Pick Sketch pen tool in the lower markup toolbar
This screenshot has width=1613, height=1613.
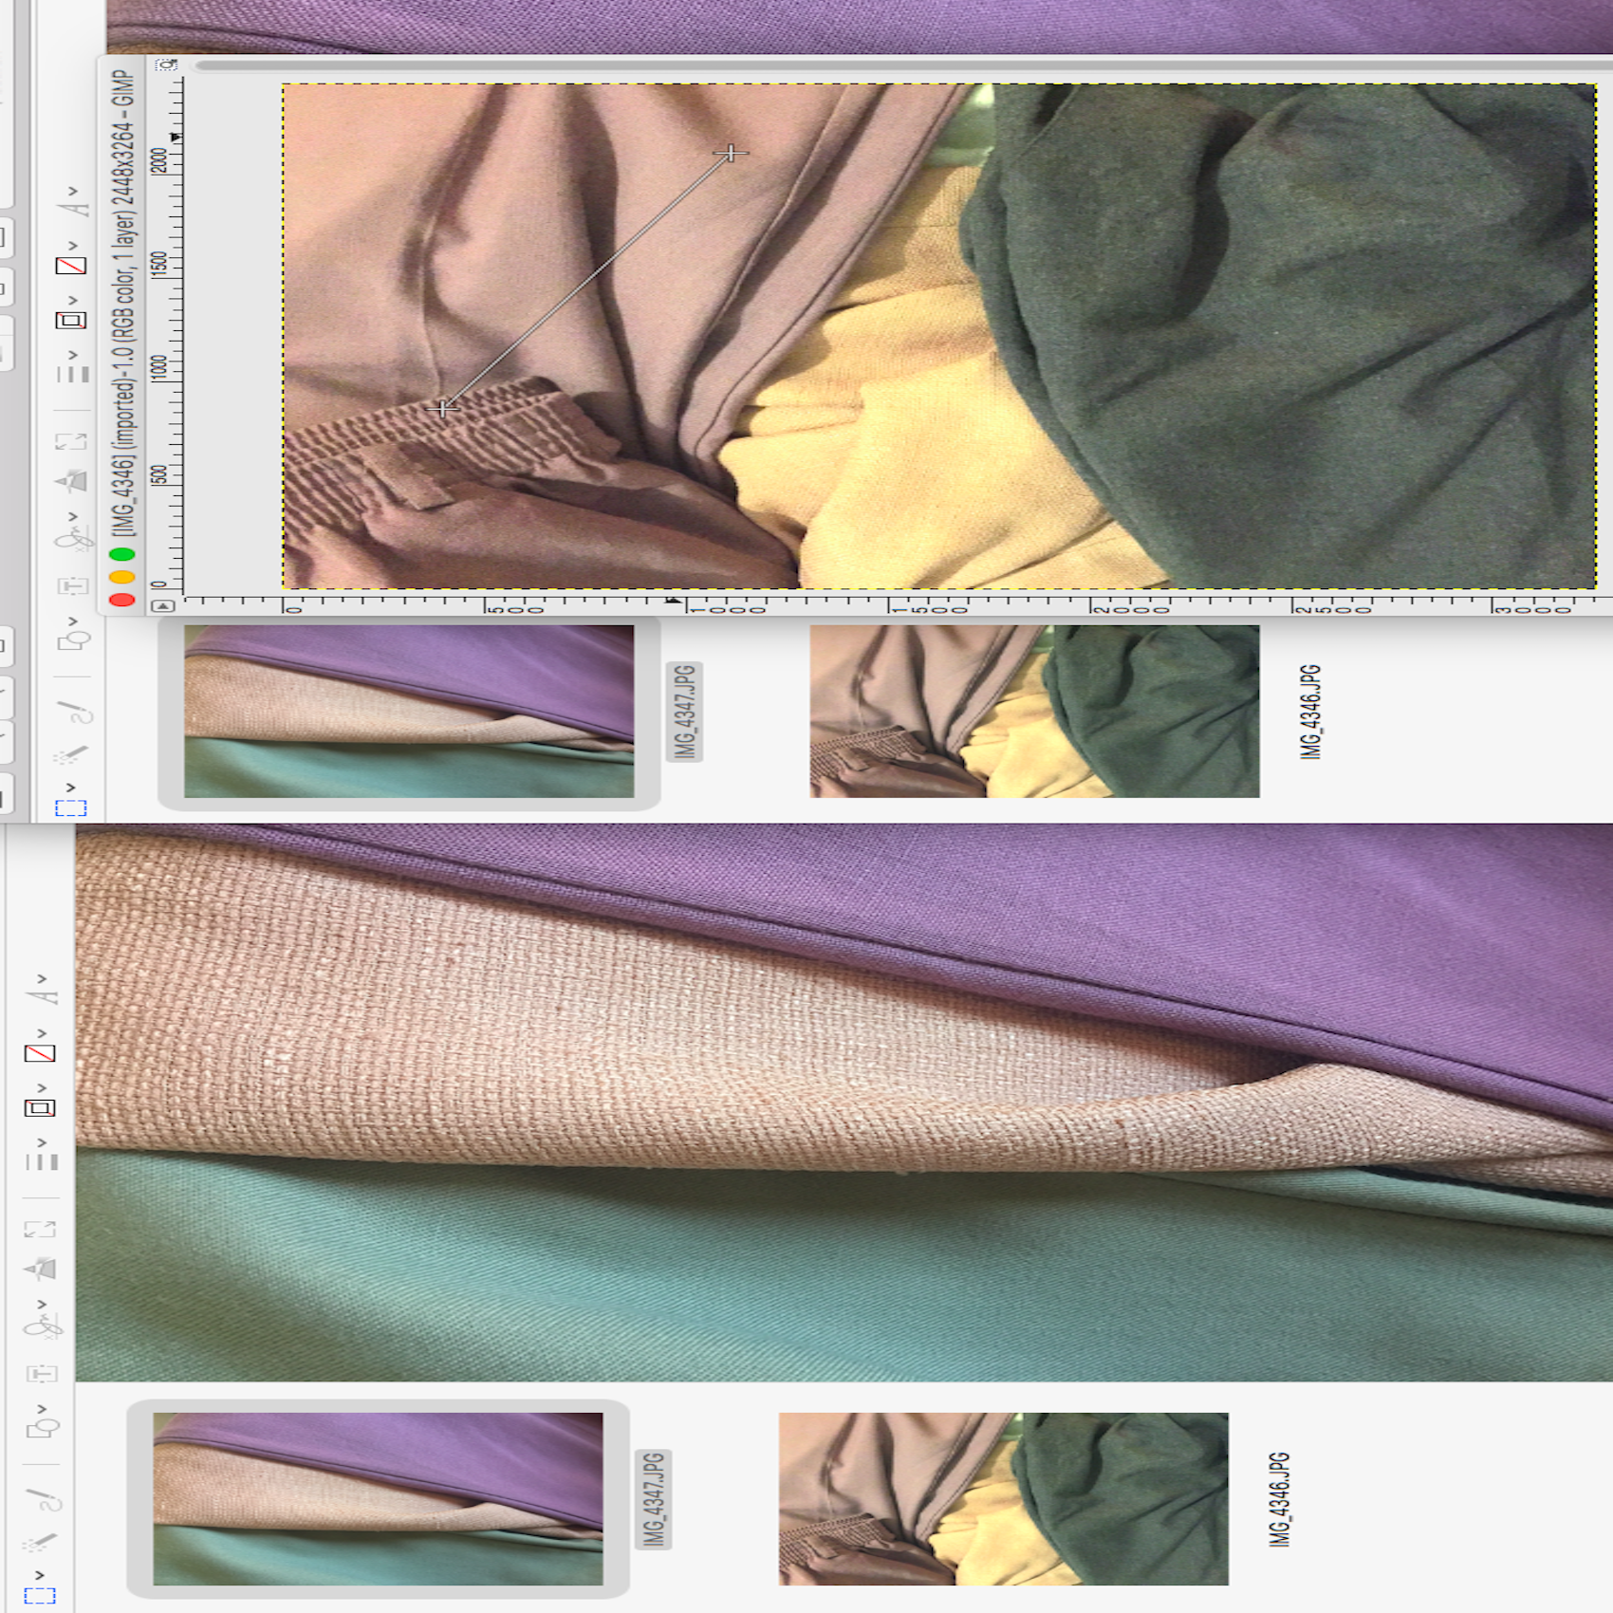(x=42, y=1499)
